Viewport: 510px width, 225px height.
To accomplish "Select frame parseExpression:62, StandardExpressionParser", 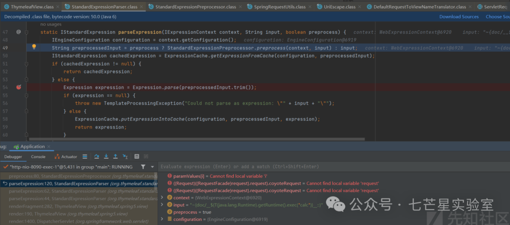I will pos(78,191).
